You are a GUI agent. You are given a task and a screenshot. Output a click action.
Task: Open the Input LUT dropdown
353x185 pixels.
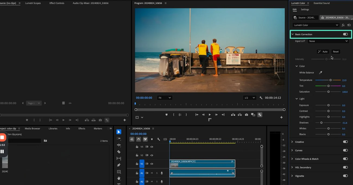point(328,41)
